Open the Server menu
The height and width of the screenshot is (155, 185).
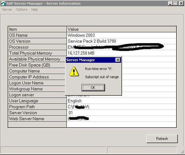(7, 9)
